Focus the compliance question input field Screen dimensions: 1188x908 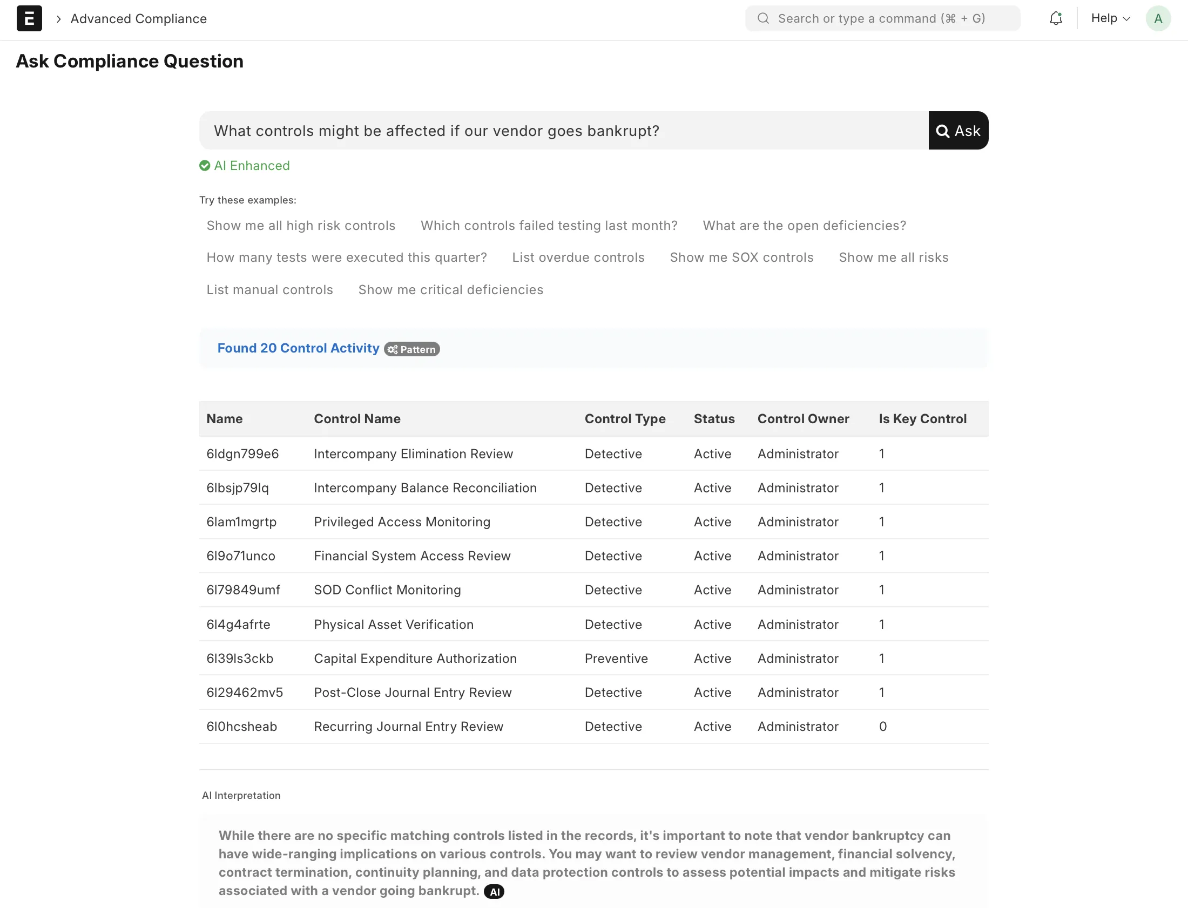(562, 131)
